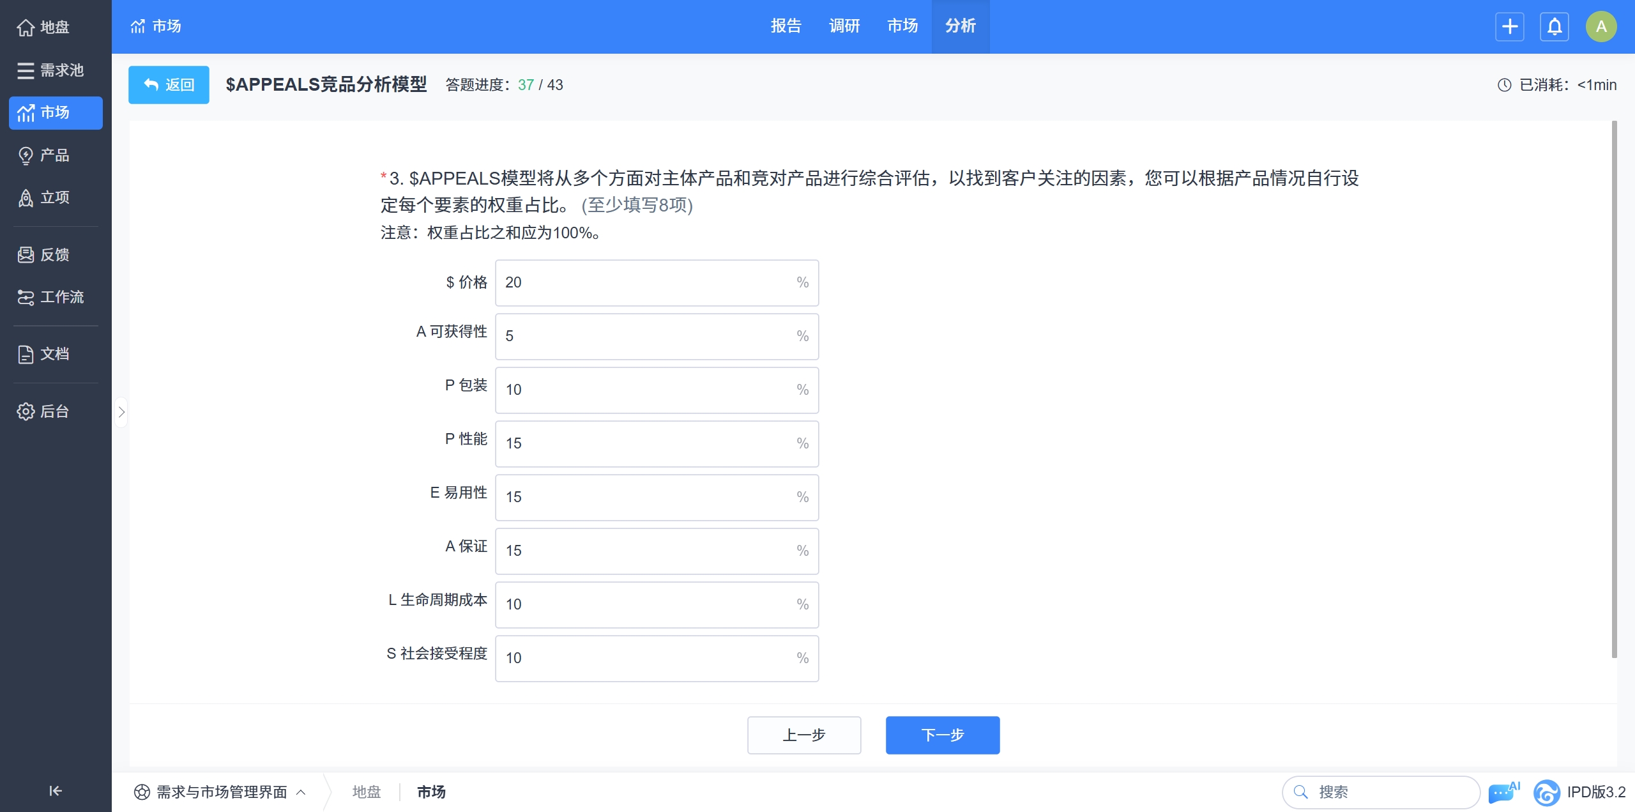Open the notification bell icon
This screenshot has height=812, width=1635.
tap(1554, 27)
